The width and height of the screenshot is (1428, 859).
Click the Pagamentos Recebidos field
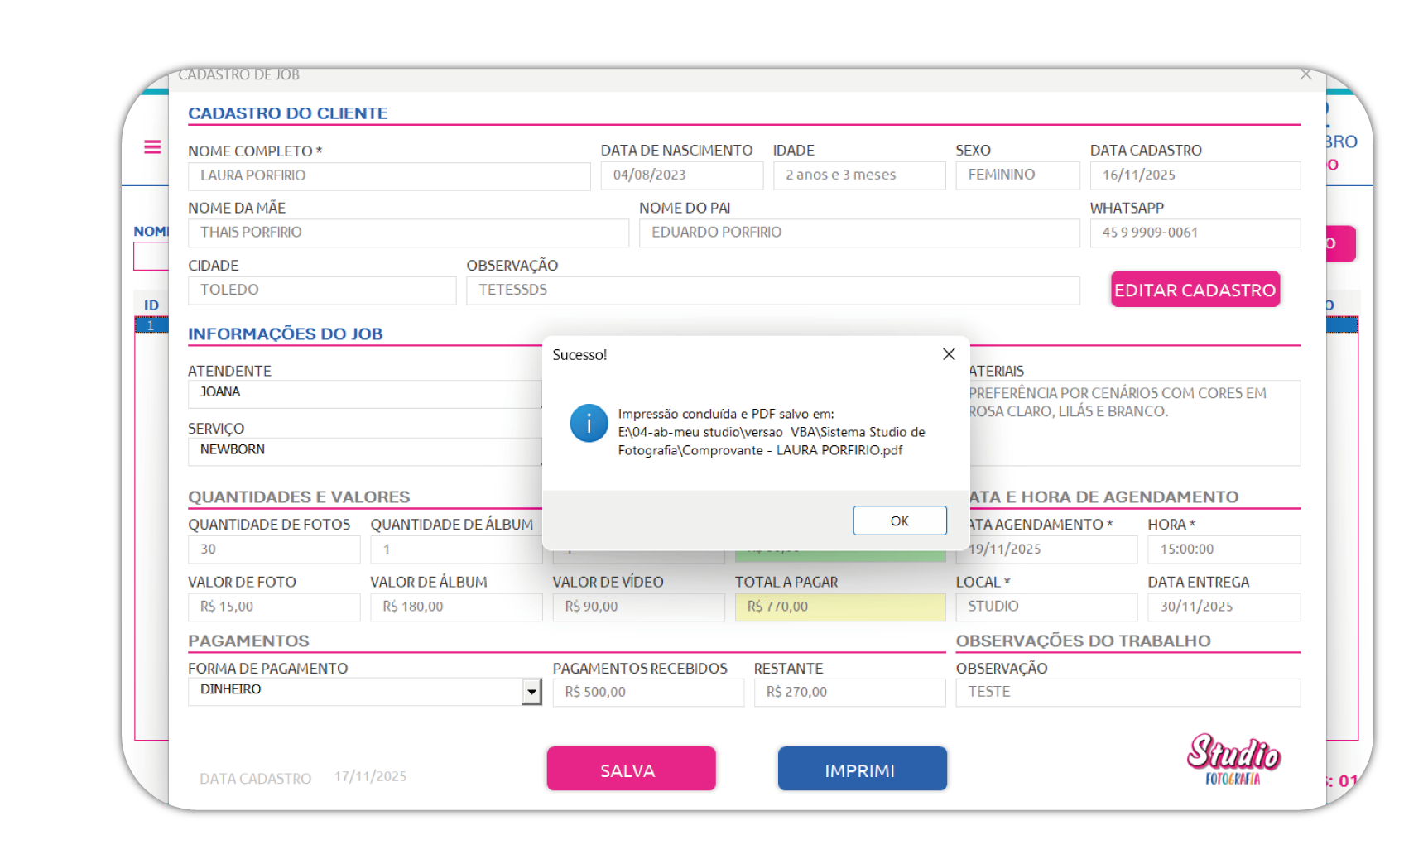[647, 693]
